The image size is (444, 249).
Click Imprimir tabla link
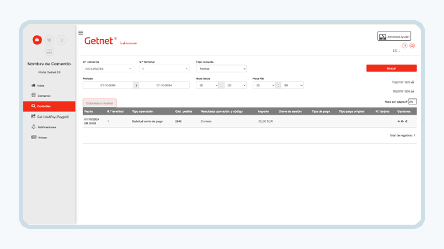click(x=403, y=91)
